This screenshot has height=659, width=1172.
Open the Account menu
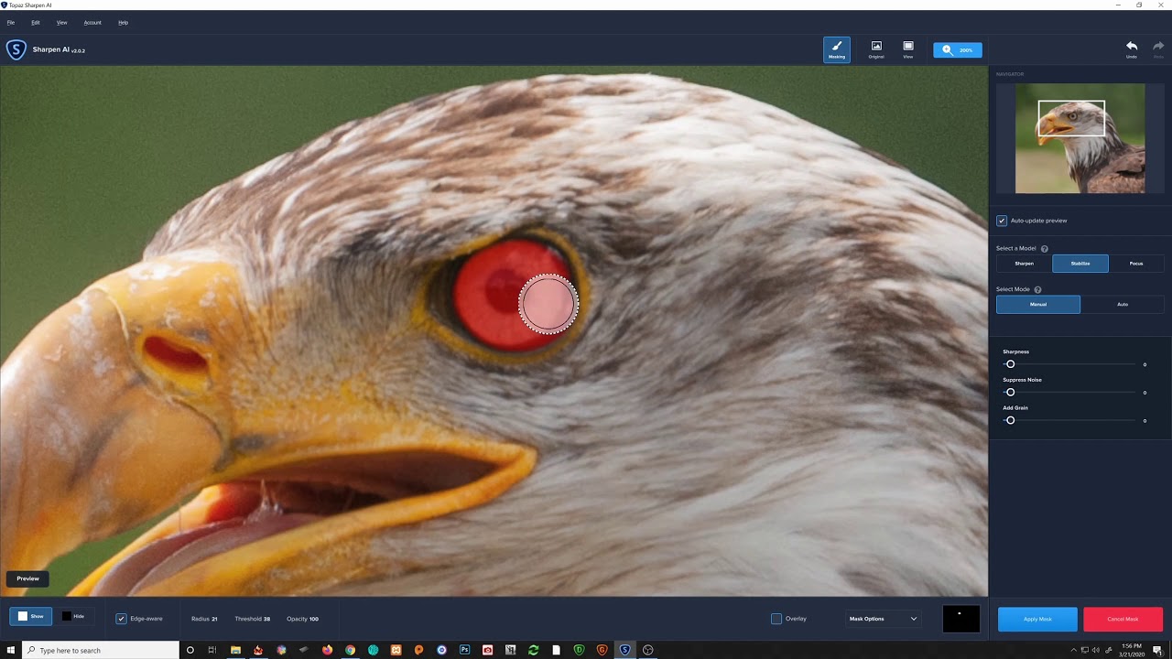92,22
